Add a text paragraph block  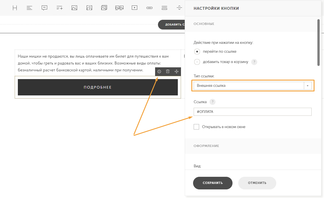(29, 8)
